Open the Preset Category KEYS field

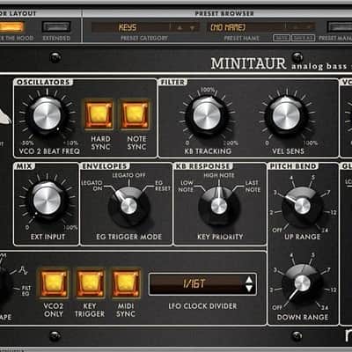[x=130, y=27]
